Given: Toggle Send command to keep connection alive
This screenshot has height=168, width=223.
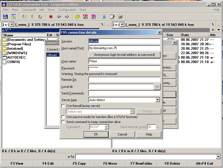Looking at the screenshot, I should [x=63, y=122].
